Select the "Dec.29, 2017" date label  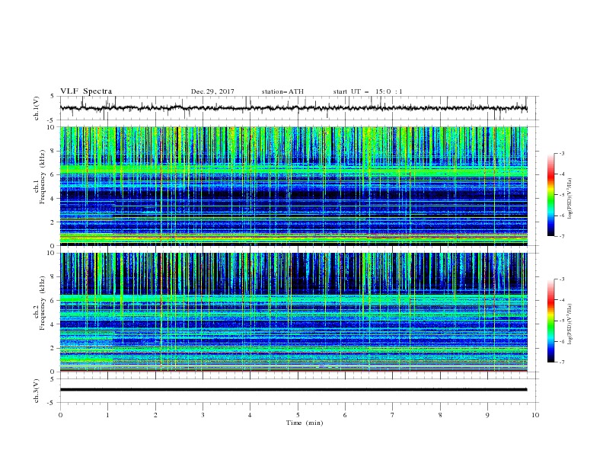(x=212, y=91)
